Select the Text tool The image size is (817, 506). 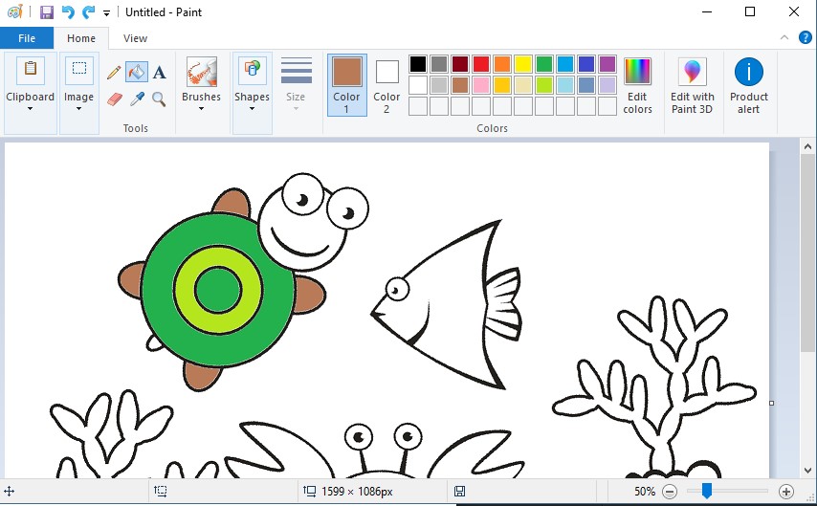coord(160,72)
